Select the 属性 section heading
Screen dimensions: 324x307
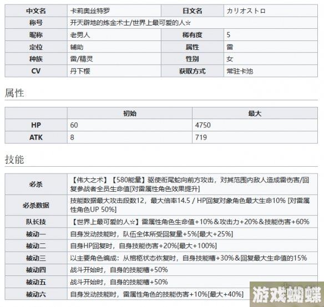pyautogui.click(x=14, y=93)
